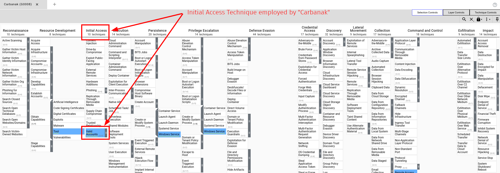Switch to the Technique Controls tab

[x=485, y=13]
